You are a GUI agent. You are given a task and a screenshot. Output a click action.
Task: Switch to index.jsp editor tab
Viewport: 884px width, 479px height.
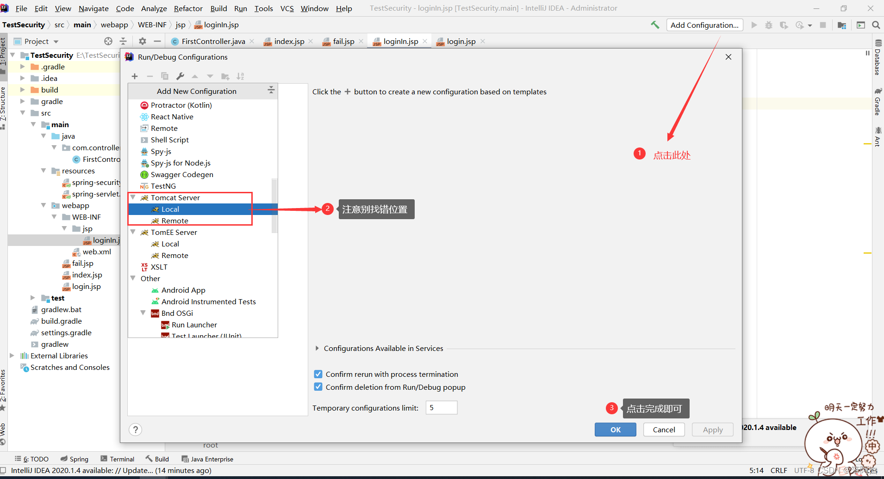[x=289, y=41]
